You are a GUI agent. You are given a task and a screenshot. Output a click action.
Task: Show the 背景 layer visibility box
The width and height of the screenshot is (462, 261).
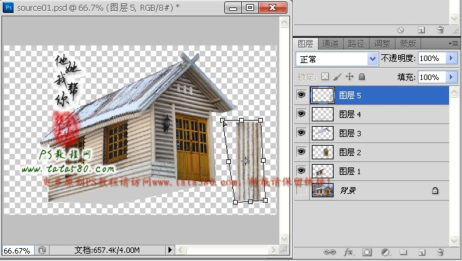pyautogui.click(x=301, y=190)
